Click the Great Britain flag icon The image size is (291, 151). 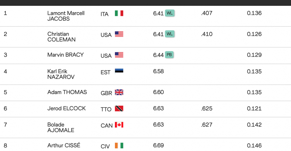click(x=119, y=92)
